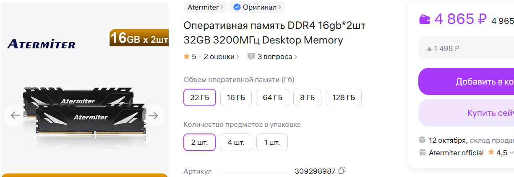
Task: Click the purple wallet price icon
Action: 425,19
